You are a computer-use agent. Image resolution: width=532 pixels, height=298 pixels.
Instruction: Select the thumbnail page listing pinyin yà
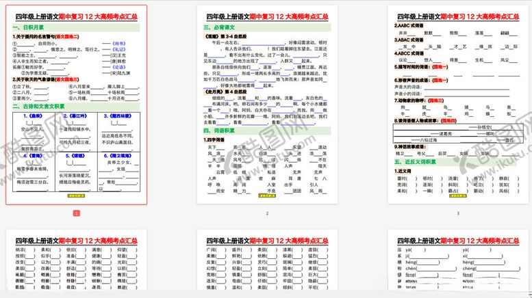pyautogui.click(x=458, y=260)
